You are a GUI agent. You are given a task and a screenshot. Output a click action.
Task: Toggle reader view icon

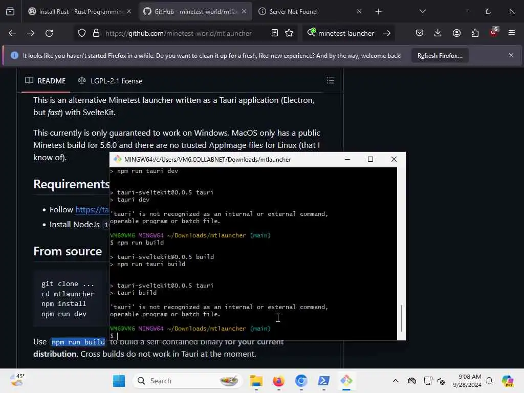274,33
